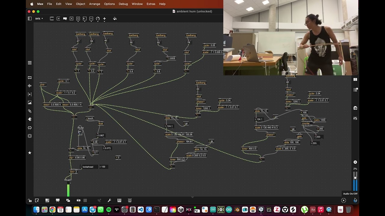Open the 84% zoom dropdown
The width and height of the screenshot is (385, 216).
[x=39, y=19]
